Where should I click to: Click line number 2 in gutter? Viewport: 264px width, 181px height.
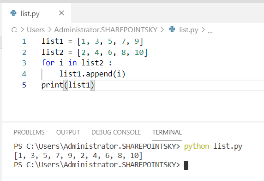pos(24,52)
